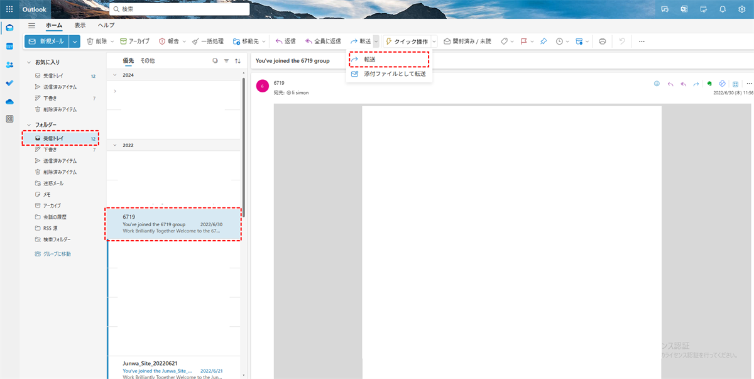The image size is (754, 379).
Task: Collapse the 2022 group in message list
Action: click(114, 145)
